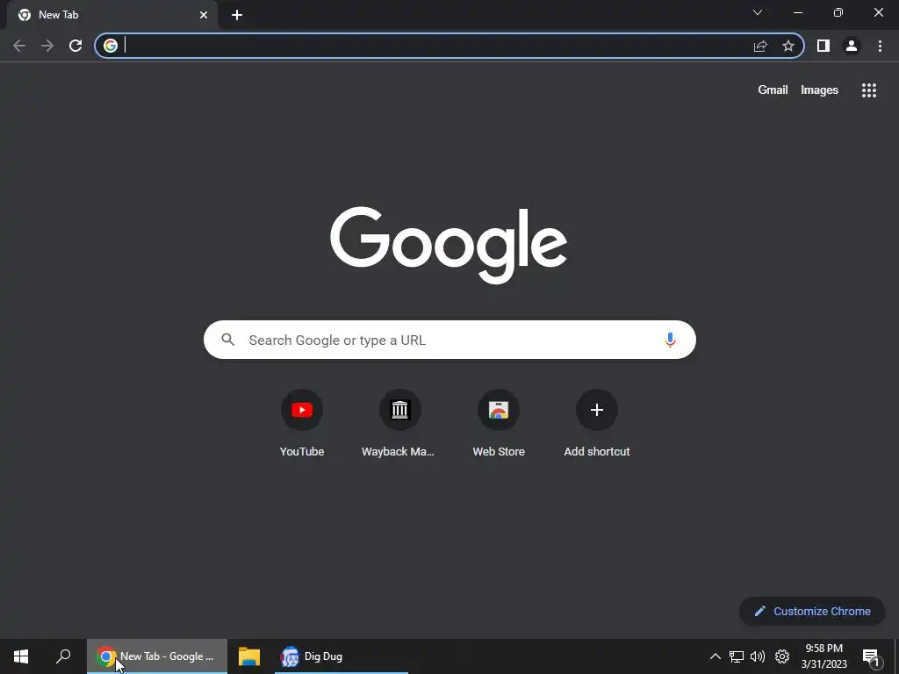The image size is (899, 674).
Task: Click the Google icon in address bar
Action: pyautogui.click(x=111, y=46)
